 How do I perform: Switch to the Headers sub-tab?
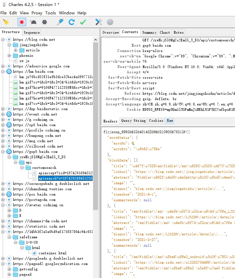click(x=110, y=121)
